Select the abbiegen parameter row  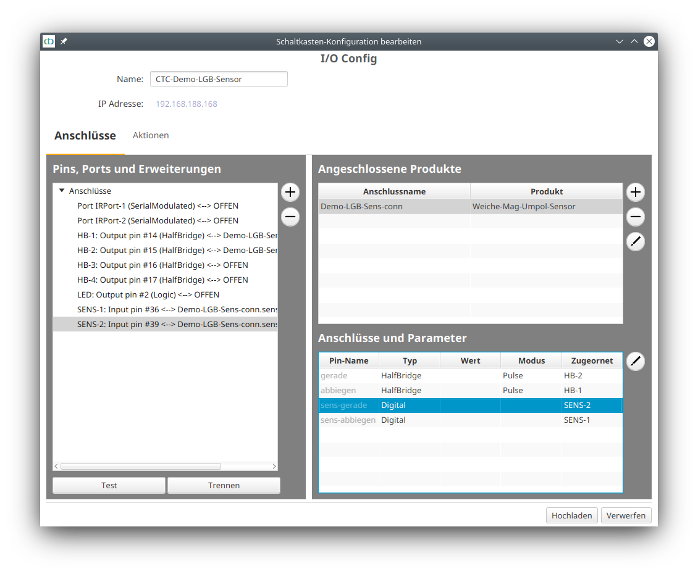tap(432, 390)
